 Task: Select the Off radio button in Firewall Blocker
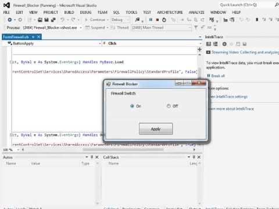coord(172,106)
